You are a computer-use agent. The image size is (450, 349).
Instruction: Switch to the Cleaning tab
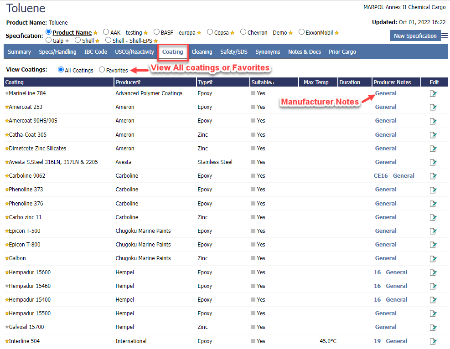[202, 52]
